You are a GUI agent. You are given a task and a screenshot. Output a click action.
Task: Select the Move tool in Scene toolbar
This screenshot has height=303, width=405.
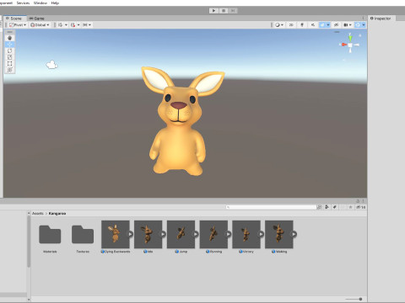(x=9, y=45)
